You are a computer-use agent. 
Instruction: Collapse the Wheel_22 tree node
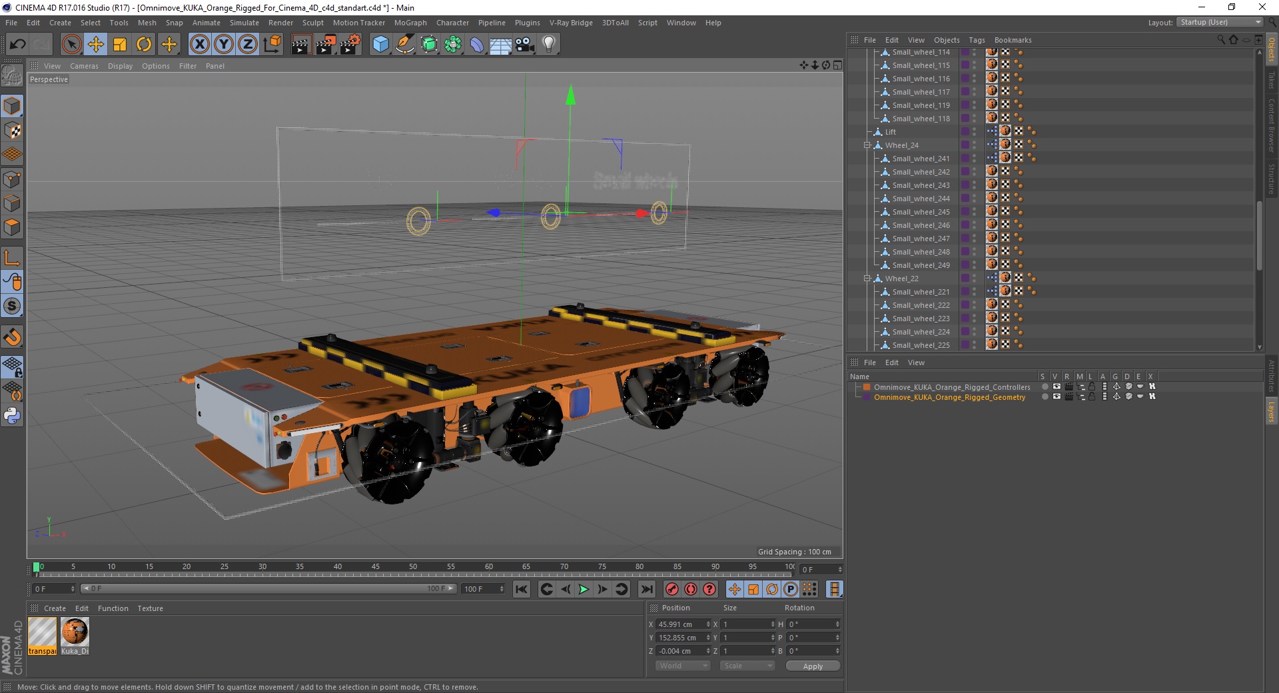[x=867, y=279]
